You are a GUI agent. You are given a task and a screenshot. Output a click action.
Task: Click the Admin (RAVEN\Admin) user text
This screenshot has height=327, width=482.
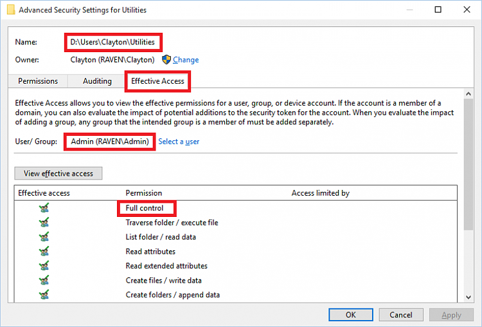[110, 142]
